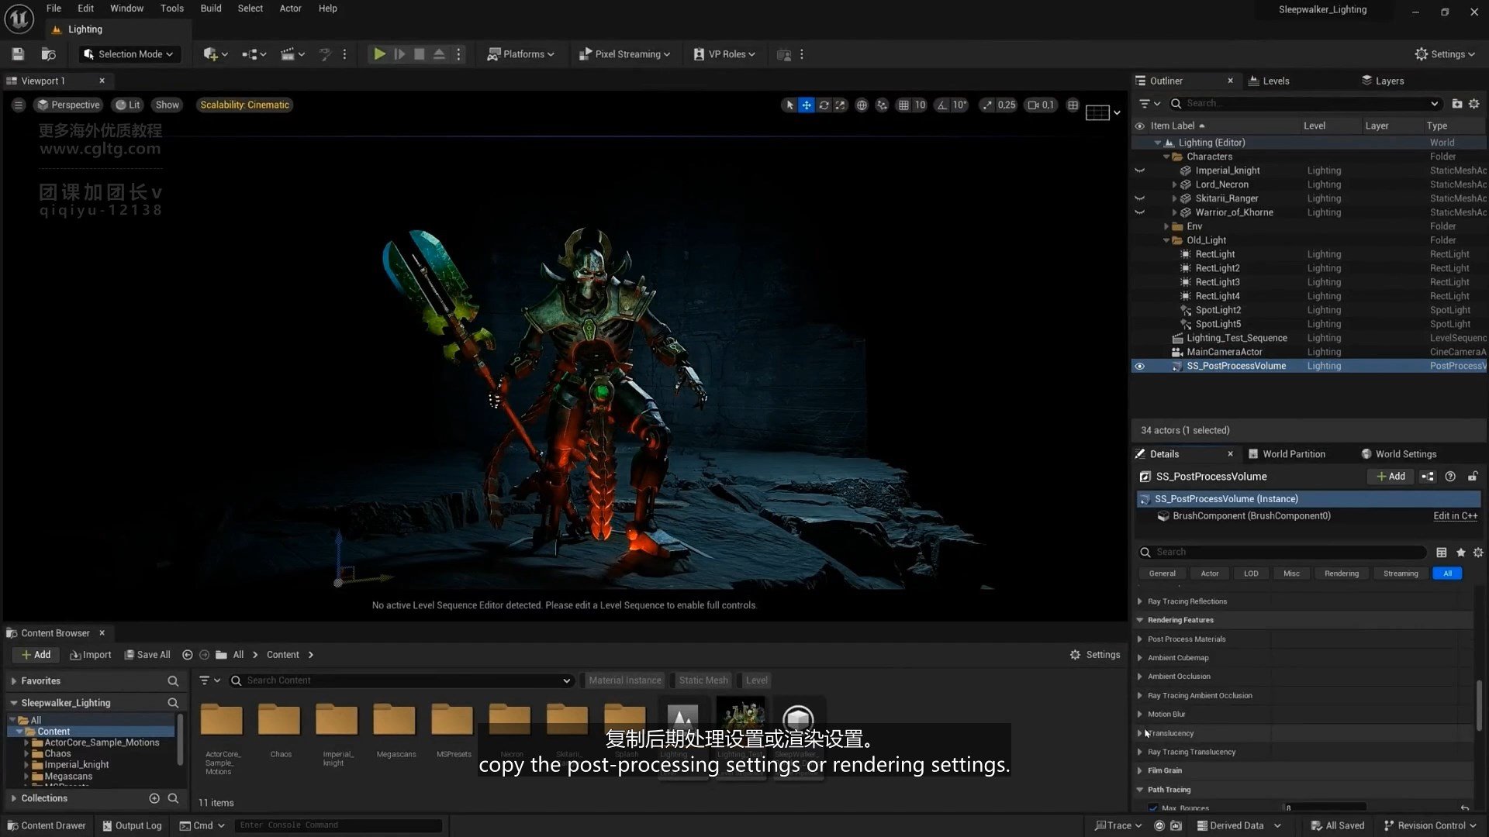Click the Outliner create-folder icon

pos(1457,103)
